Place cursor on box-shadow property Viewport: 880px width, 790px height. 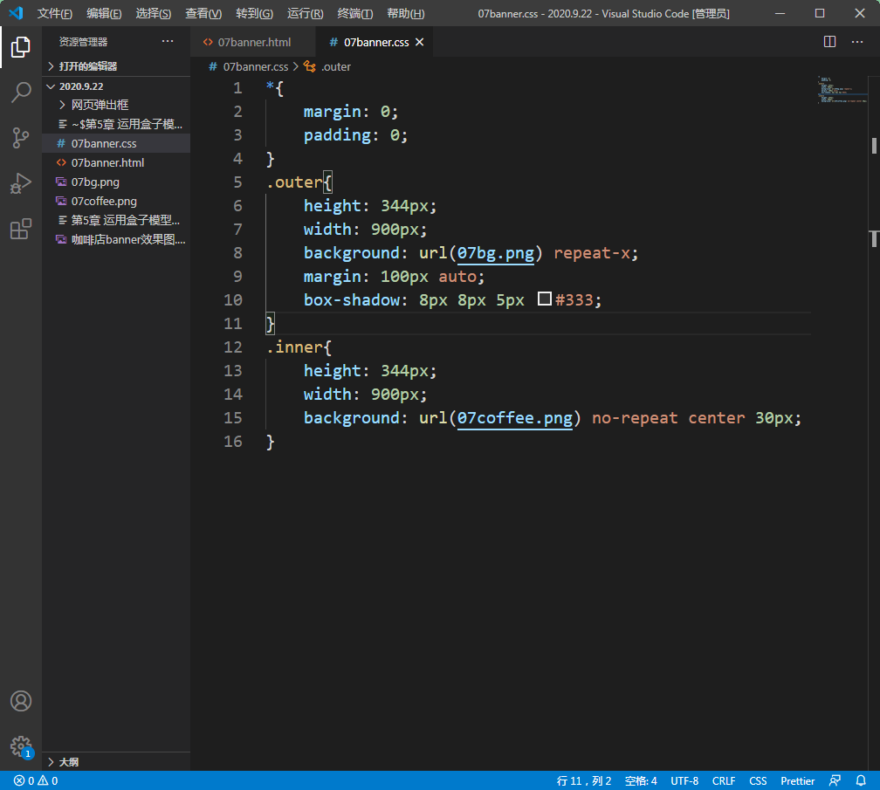pyautogui.click(x=351, y=300)
